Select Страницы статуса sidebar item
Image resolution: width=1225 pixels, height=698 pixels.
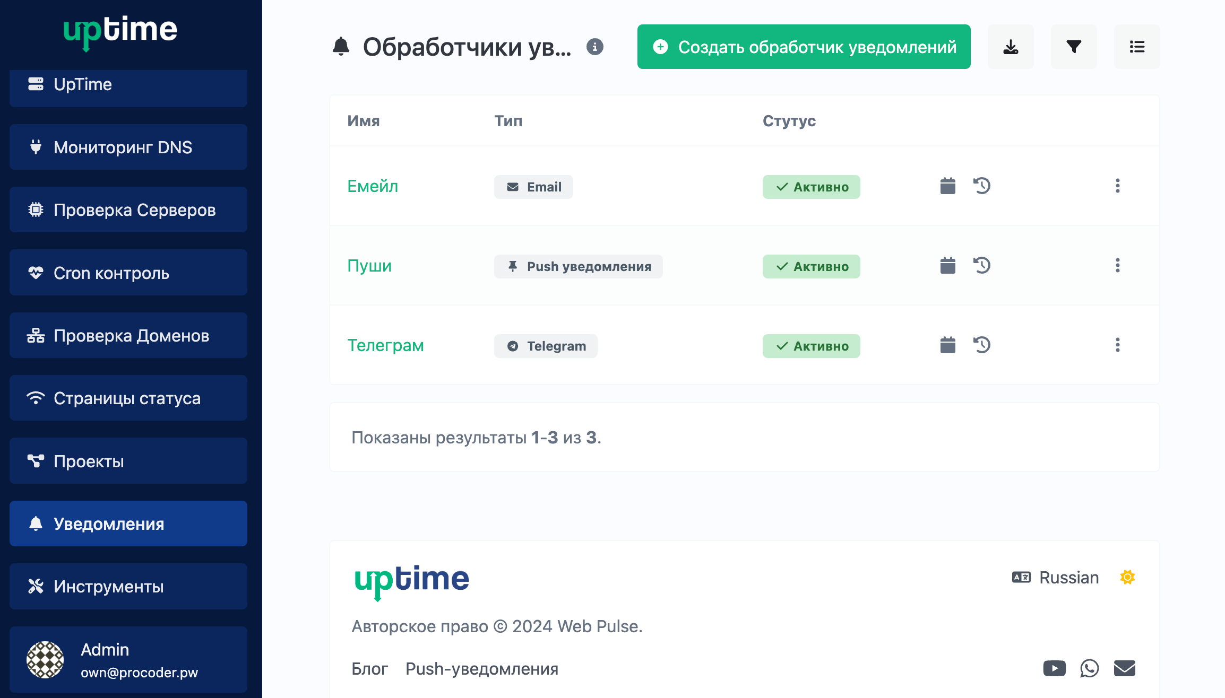[x=128, y=398]
